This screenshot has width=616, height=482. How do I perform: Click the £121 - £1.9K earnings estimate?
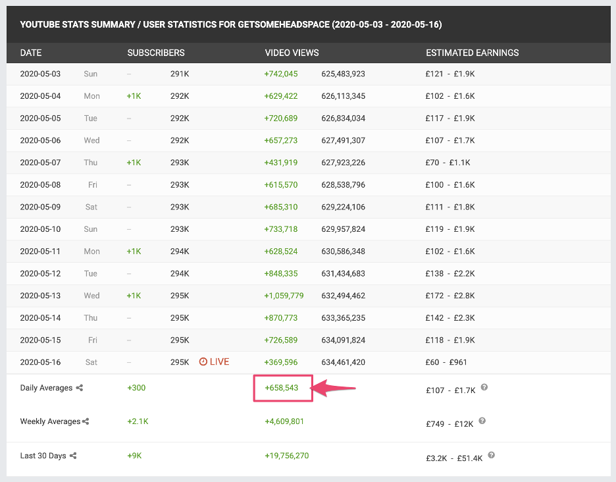pyautogui.click(x=450, y=74)
